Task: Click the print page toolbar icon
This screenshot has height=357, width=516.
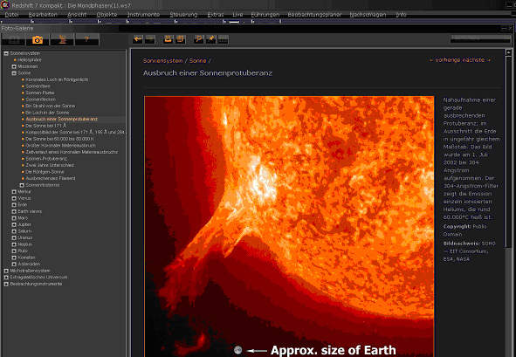Action: point(169,39)
